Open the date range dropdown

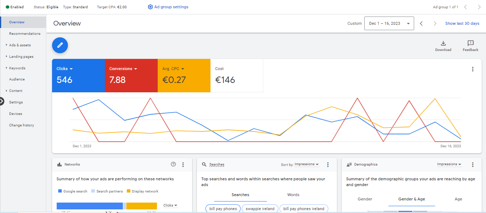point(389,24)
